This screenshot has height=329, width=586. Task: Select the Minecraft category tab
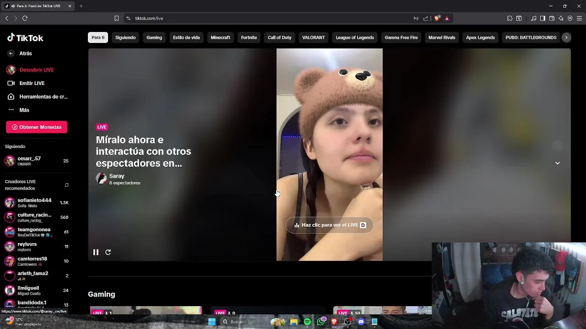click(x=220, y=37)
